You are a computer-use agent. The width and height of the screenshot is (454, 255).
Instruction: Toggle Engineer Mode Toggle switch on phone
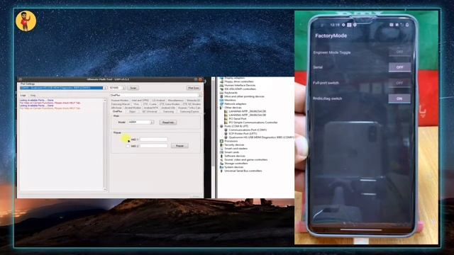pos(399,52)
